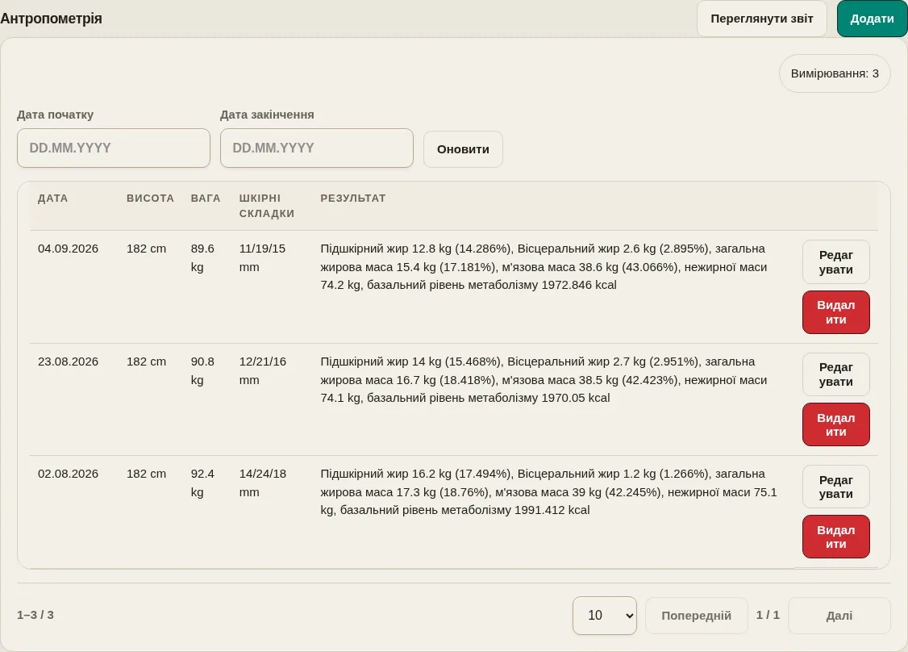Click the 1–3 / 3 record count
Image resolution: width=908 pixels, height=652 pixels.
[35, 615]
